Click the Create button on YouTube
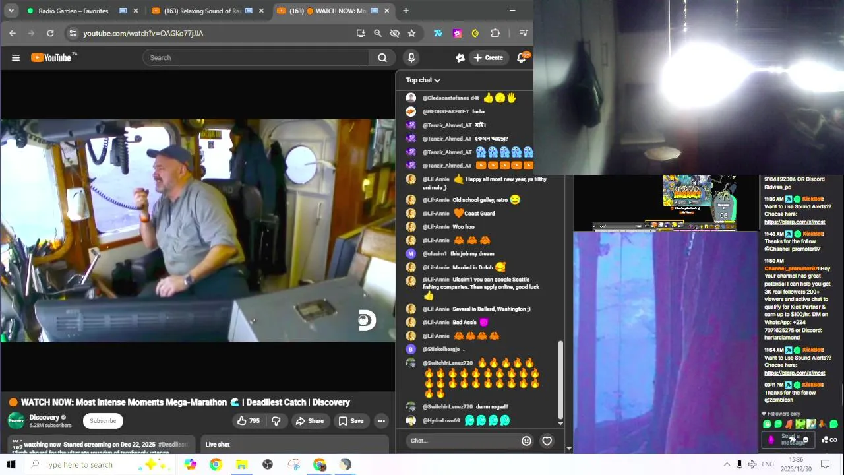The width and height of the screenshot is (844, 475). [488, 58]
